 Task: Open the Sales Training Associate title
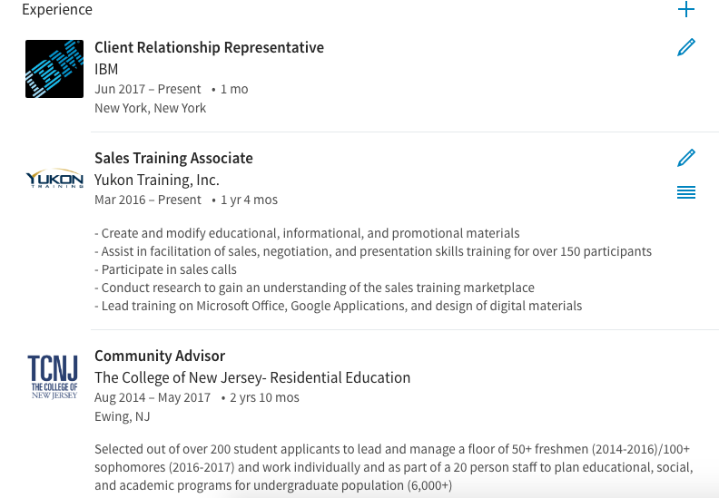point(173,158)
